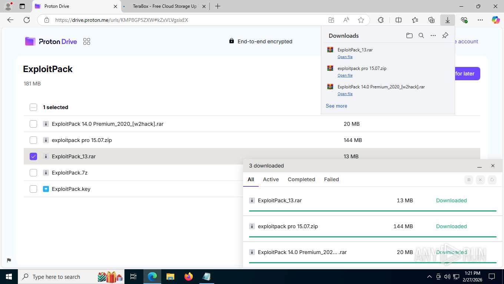Check the ExploitPack 14.0 Premium rar checkbox
This screenshot has height=284, width=504.
click(x=33, y=124)
